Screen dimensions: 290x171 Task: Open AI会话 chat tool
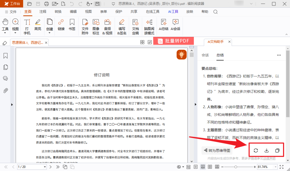click(x=175, y=25)
